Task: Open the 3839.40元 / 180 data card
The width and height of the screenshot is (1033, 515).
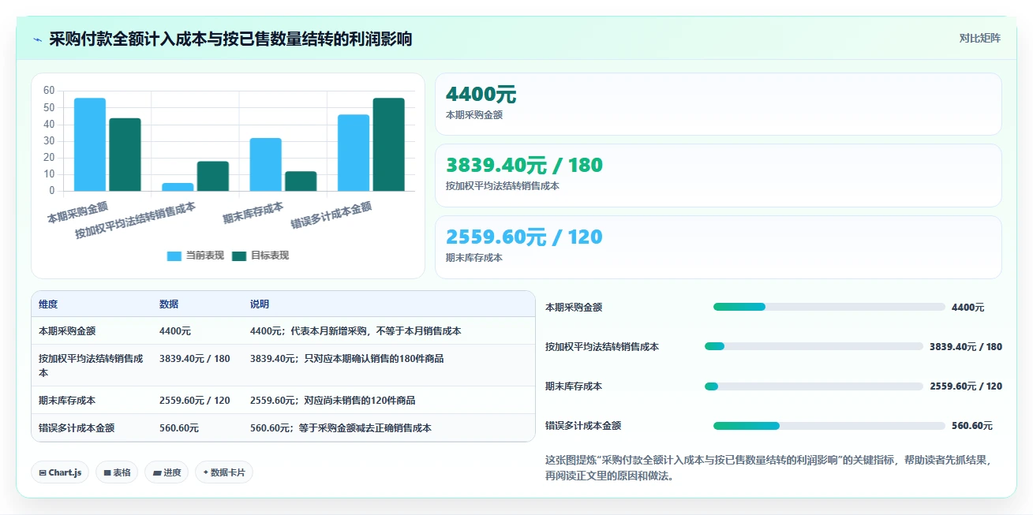Action: coord(718,175)
